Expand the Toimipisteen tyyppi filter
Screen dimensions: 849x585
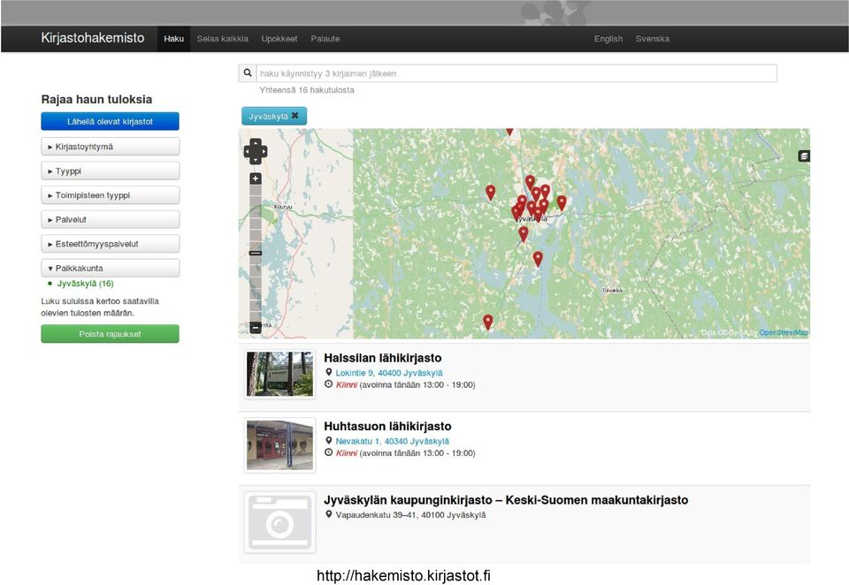point(111,195)
